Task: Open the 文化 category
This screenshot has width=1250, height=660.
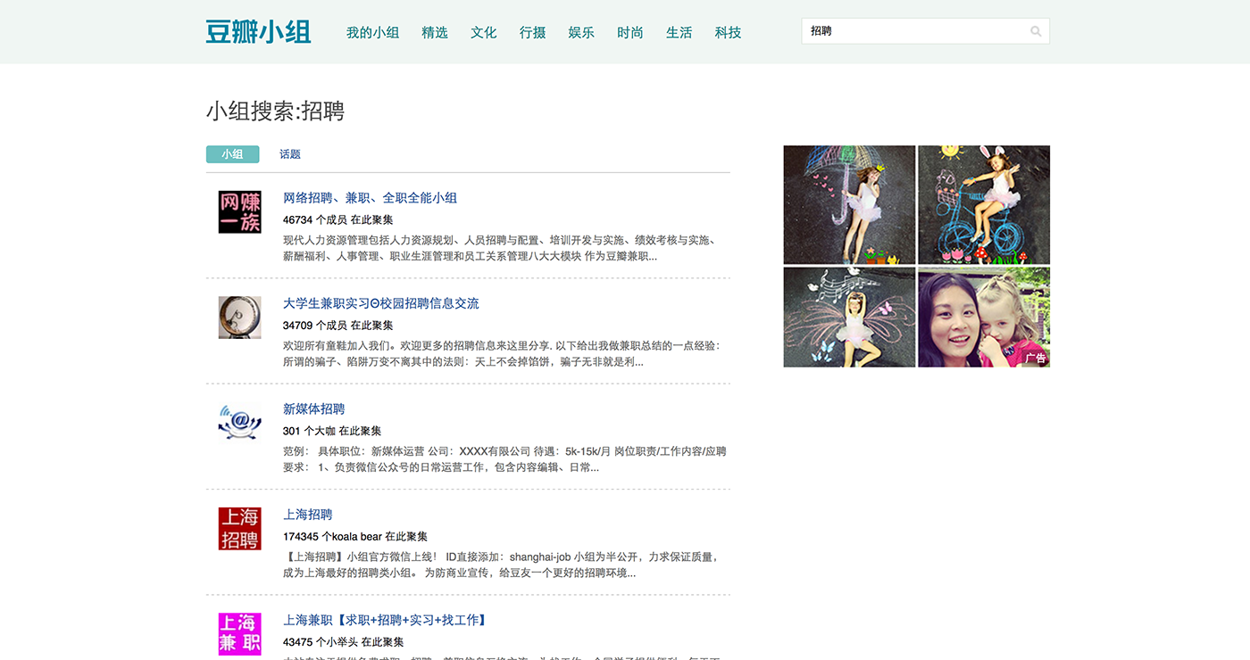Action: pos(484,32)
